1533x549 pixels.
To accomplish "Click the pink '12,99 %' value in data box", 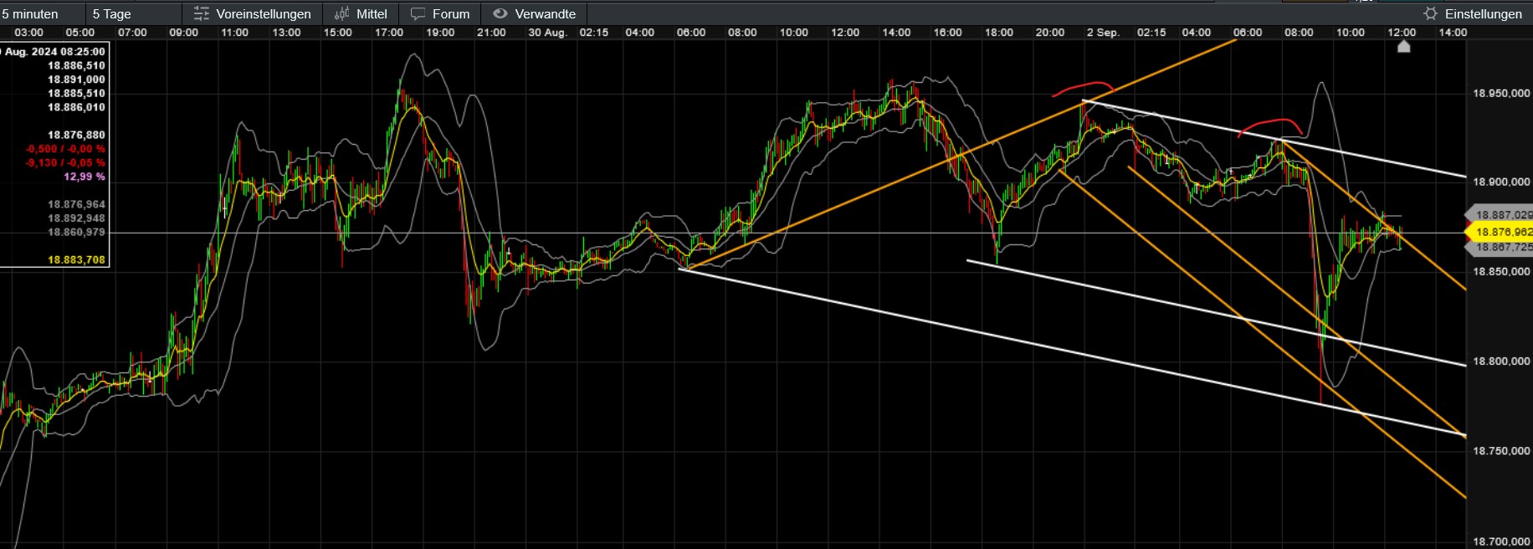I will pyautogui.click(x=85, y=177).
